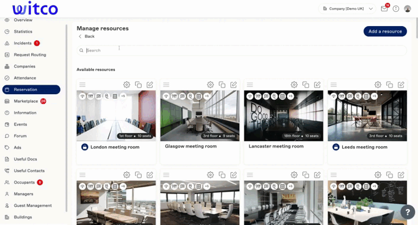Open settings gear for Glasgow meeting room
This screenshot has height=225, width=418.
click(210, 85)
